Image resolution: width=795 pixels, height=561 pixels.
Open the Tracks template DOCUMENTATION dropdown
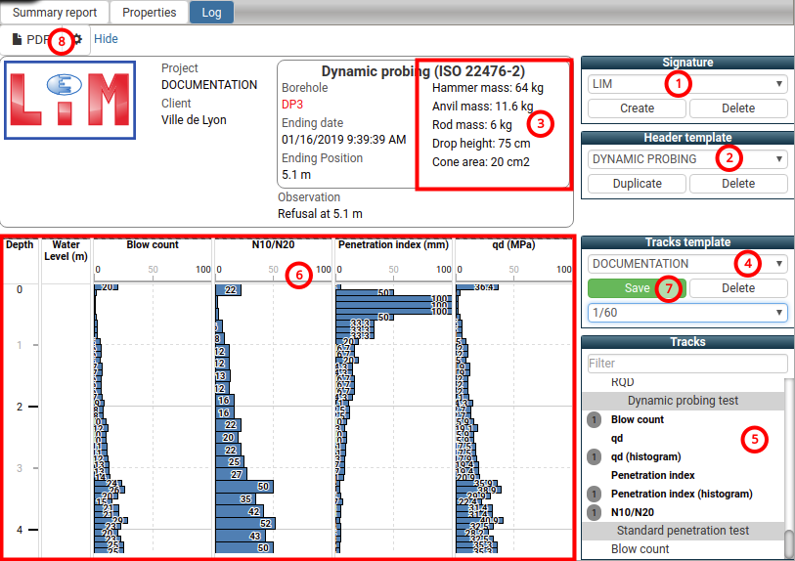(x=686, y=263)
